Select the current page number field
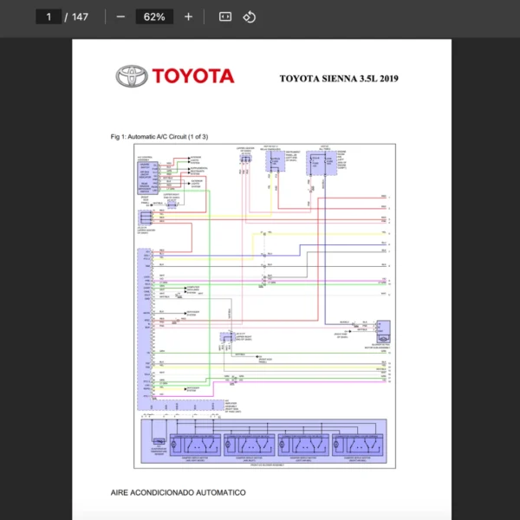Screen dimensions: 520x520 [x=49, y=16]
